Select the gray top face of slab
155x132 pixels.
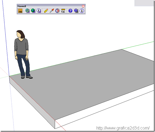point(84,82)
